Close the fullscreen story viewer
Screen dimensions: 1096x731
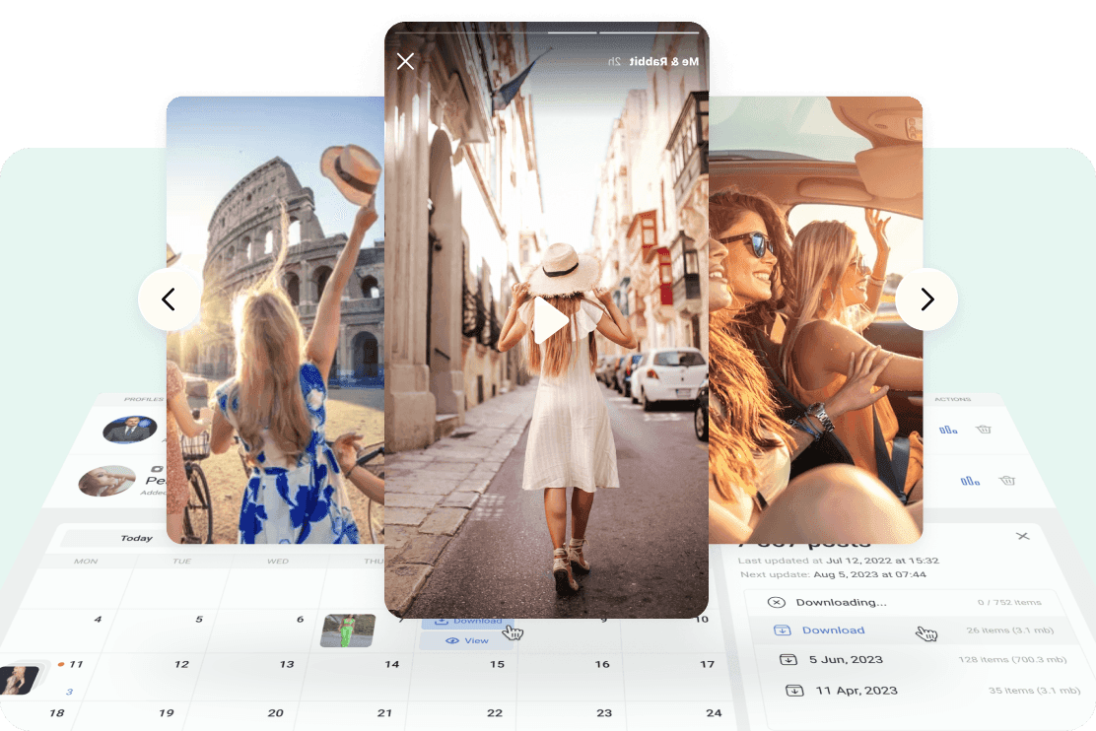[405, 61]
